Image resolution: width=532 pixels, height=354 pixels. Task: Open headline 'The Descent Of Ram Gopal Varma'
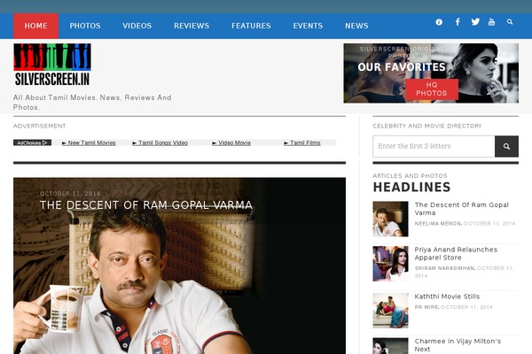(x=462, y=209)
